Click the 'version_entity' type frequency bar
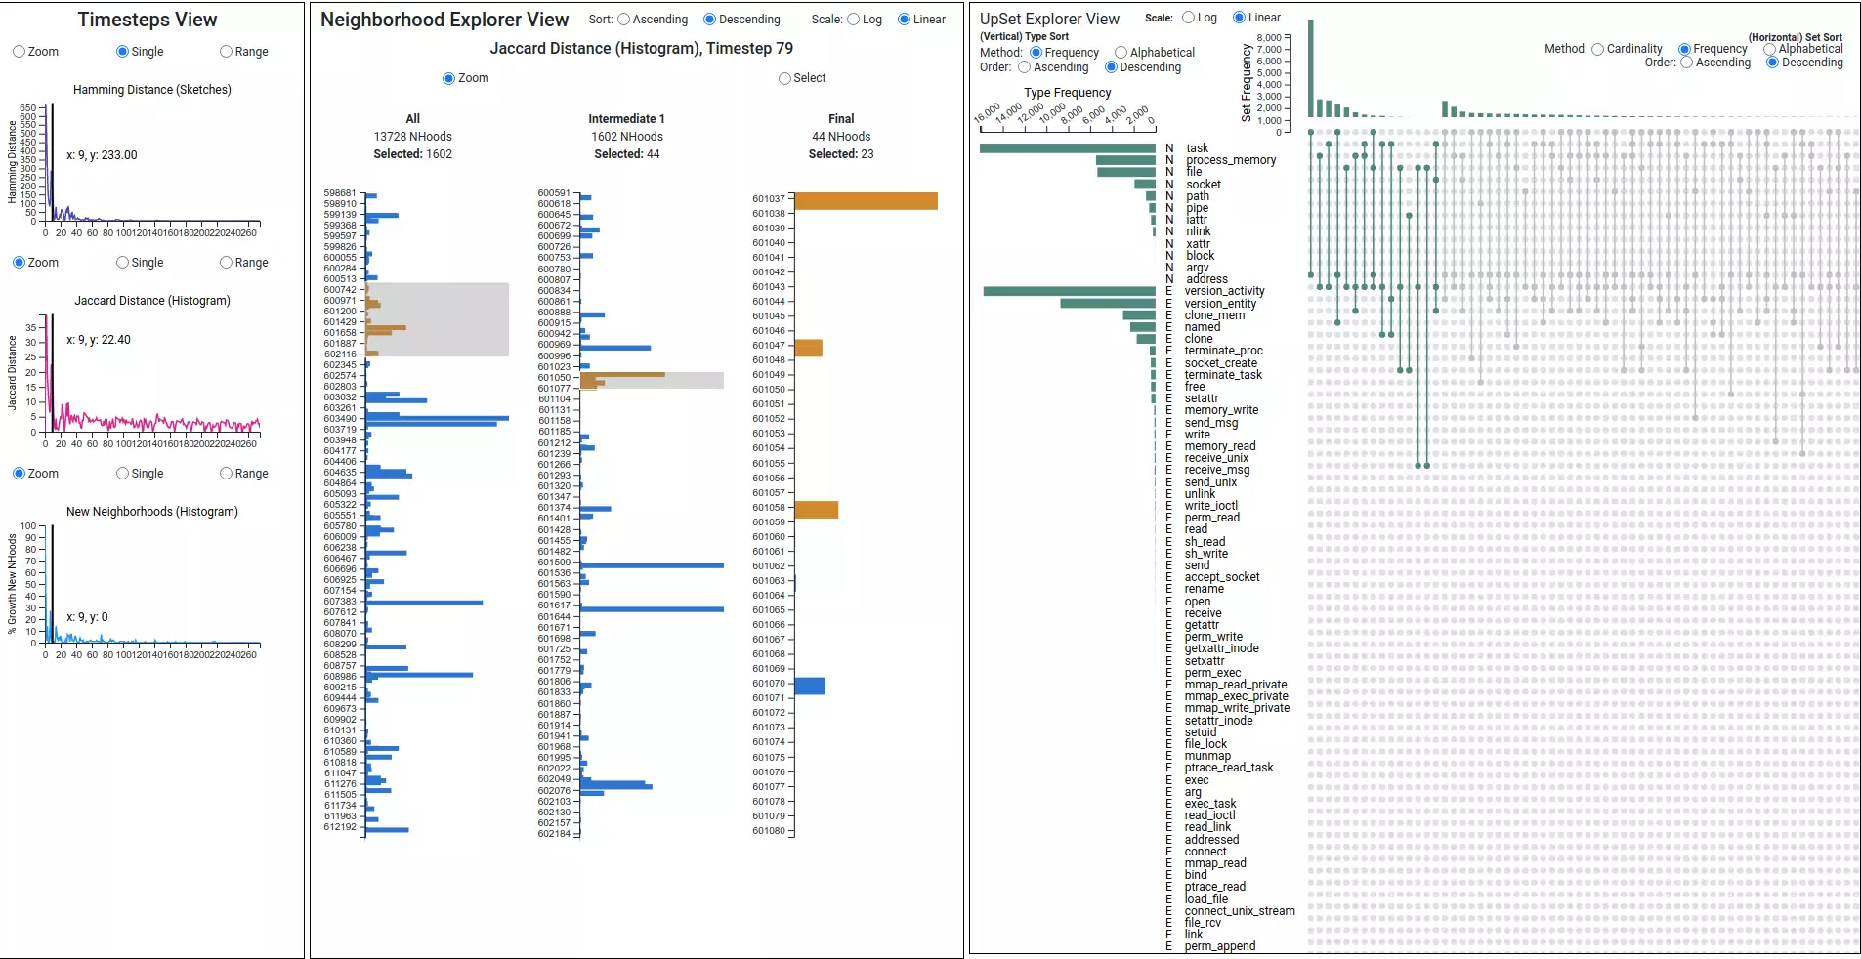Screen dimensions: 1861x959 coord(1108,303)
